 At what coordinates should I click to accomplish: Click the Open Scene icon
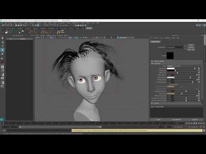(18, 25)
